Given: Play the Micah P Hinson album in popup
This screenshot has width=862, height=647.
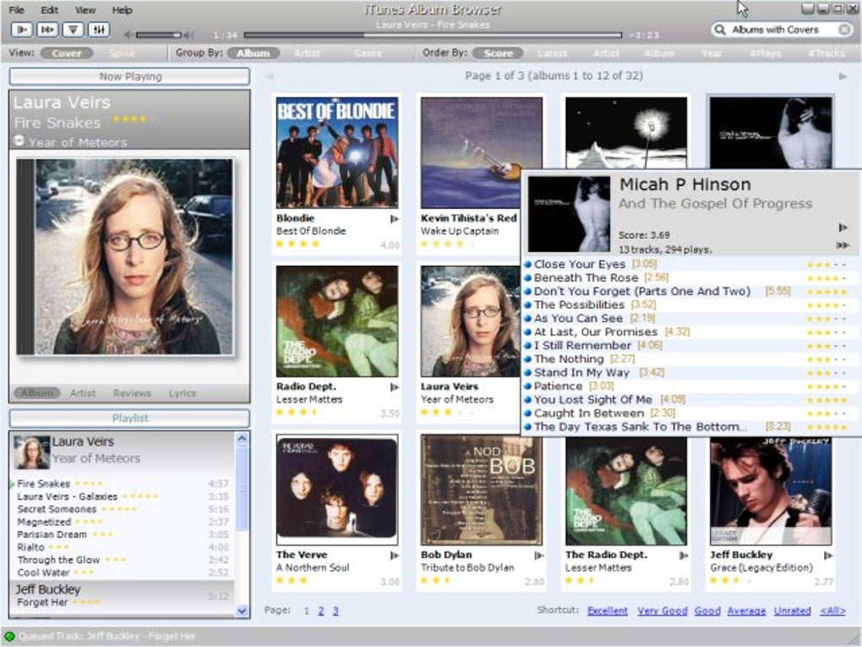Looking at the screenshot, I should click(843, 228).
